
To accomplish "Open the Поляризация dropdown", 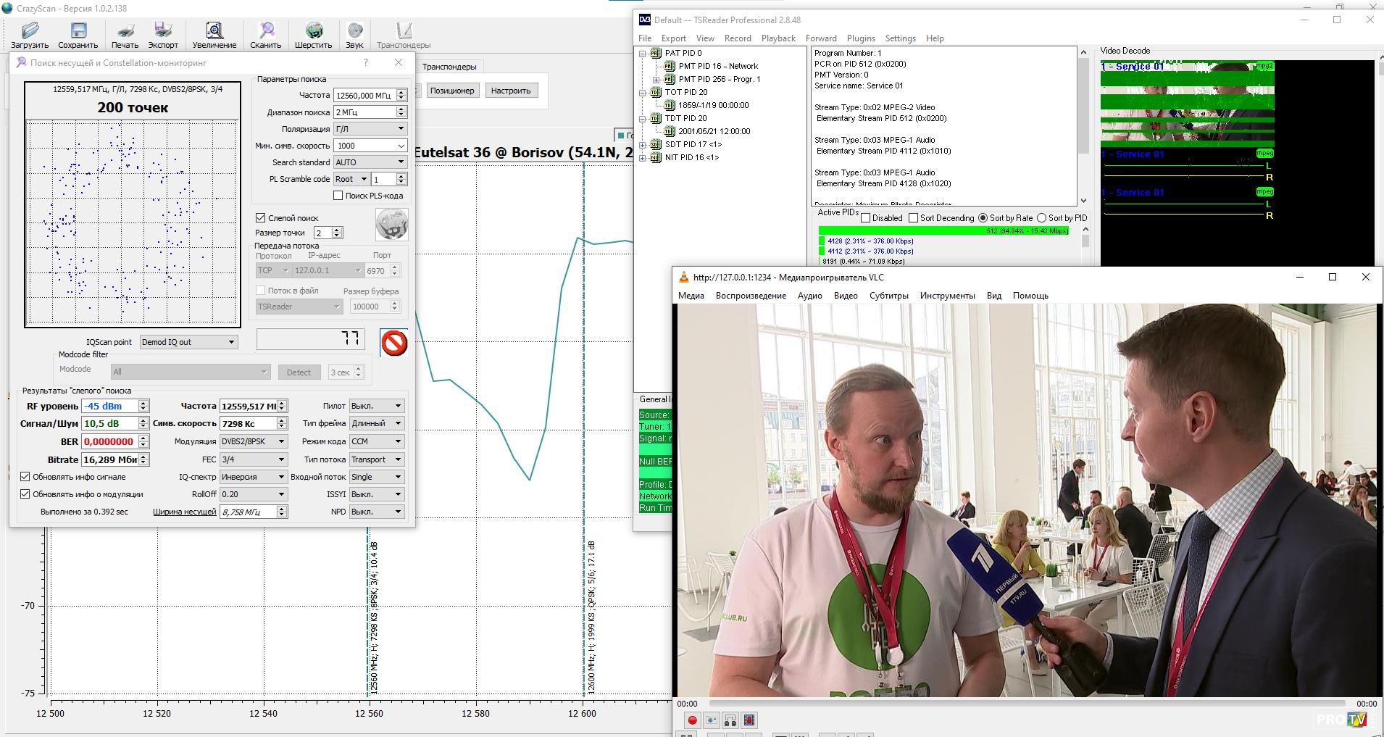I will click(x=370, y=128).
